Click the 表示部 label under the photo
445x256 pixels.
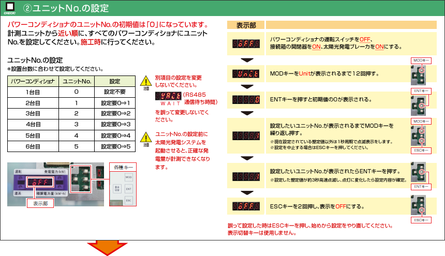coord(40,203)
